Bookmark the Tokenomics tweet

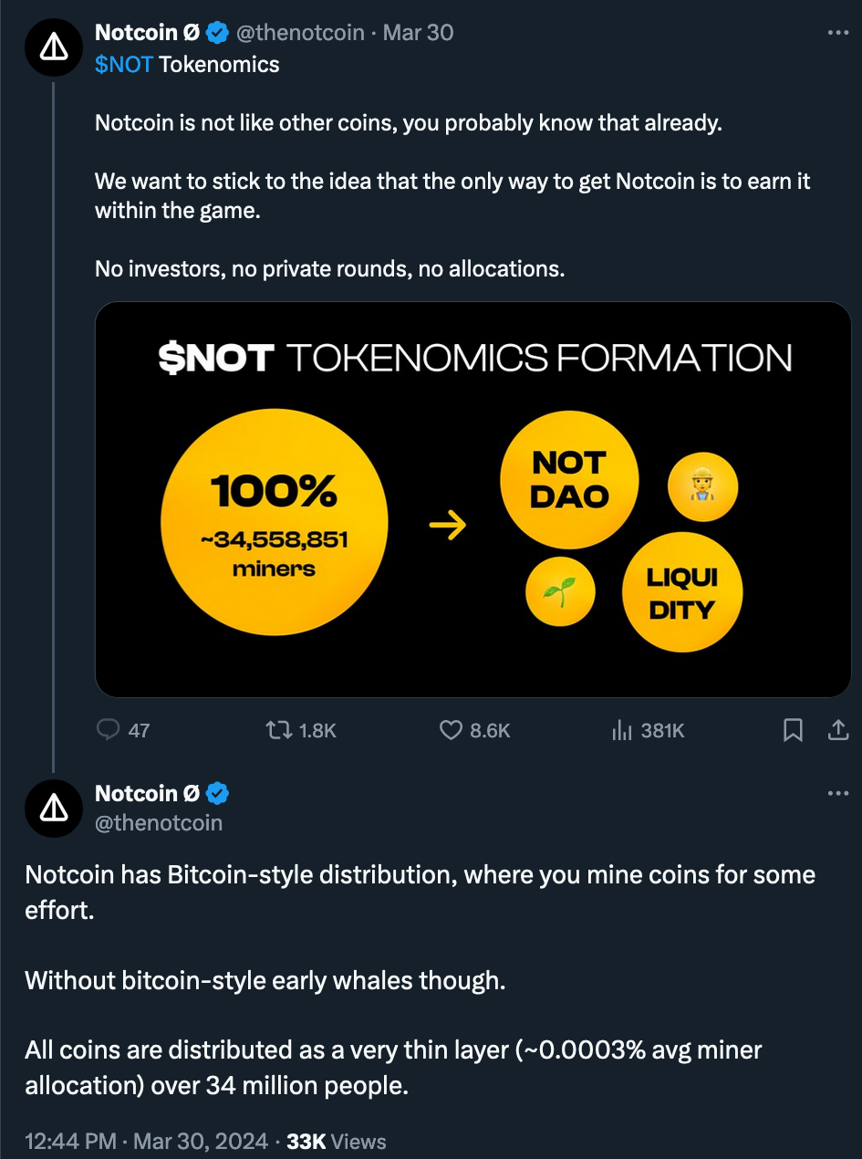(793, 729)
